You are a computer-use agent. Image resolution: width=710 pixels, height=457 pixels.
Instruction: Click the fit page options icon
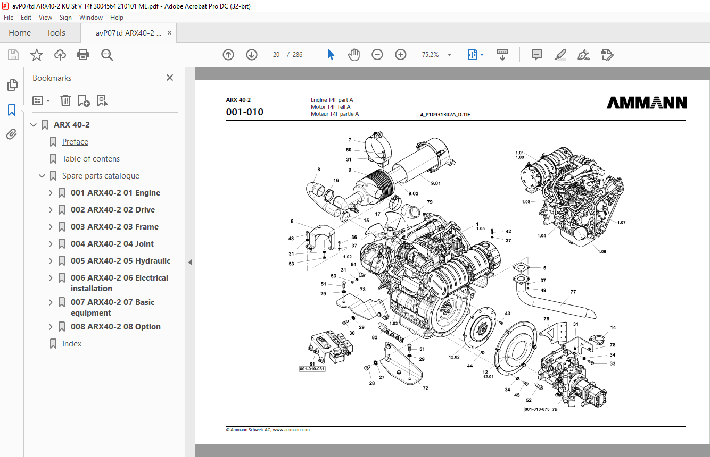tap(472, 55)
